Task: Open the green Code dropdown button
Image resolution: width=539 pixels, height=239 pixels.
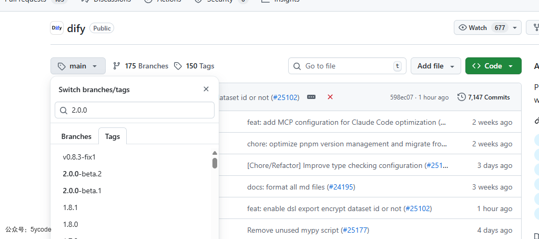Action: click(x=493, y=66)
